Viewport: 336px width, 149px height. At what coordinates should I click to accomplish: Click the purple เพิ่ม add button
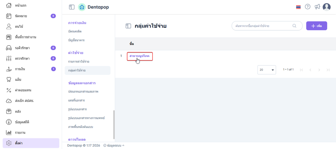(316, 26)
